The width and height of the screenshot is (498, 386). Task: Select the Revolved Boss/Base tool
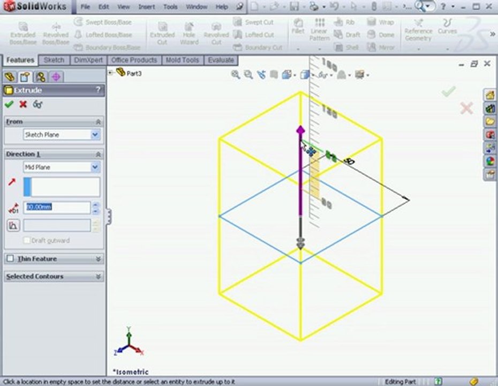(56, 33)
